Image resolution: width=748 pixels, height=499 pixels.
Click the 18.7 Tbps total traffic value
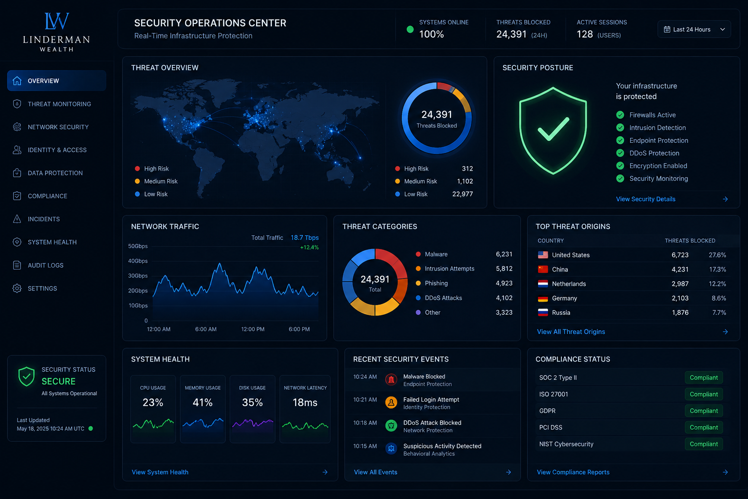pos(304,238)
